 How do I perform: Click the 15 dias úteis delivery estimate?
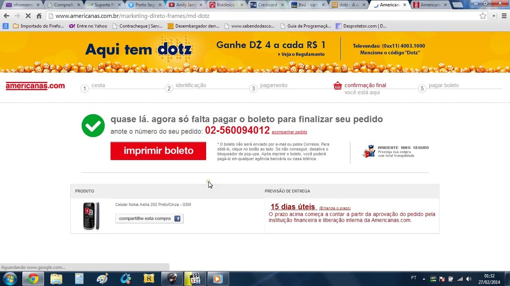click(x=293, y=207)
